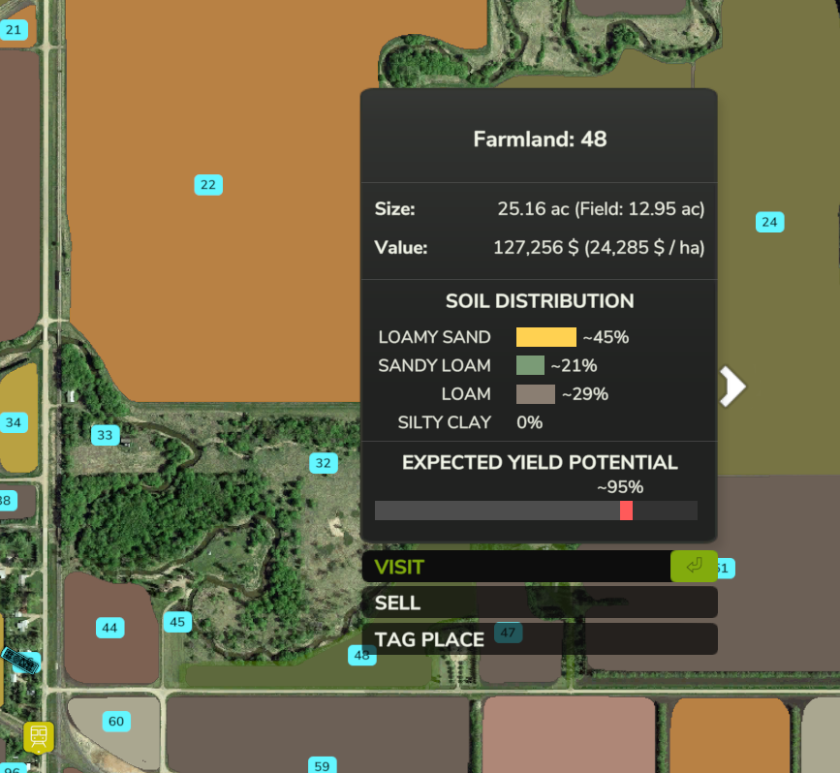Viewport: 840px width, 773px height.
Task: Choose SELL from the farmland menu
Action: tap(539, 603)
